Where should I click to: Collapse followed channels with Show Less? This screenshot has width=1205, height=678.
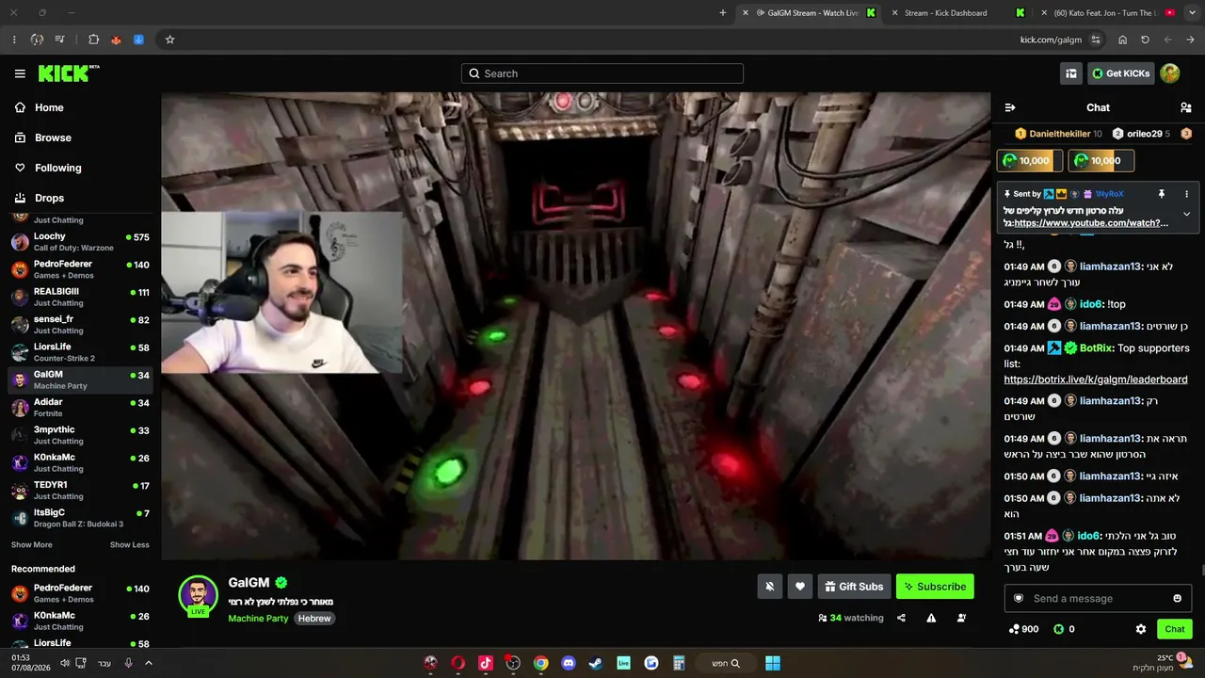[x=129, y=545]
